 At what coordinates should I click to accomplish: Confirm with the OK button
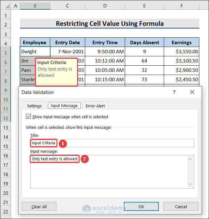tap(141, 207)
